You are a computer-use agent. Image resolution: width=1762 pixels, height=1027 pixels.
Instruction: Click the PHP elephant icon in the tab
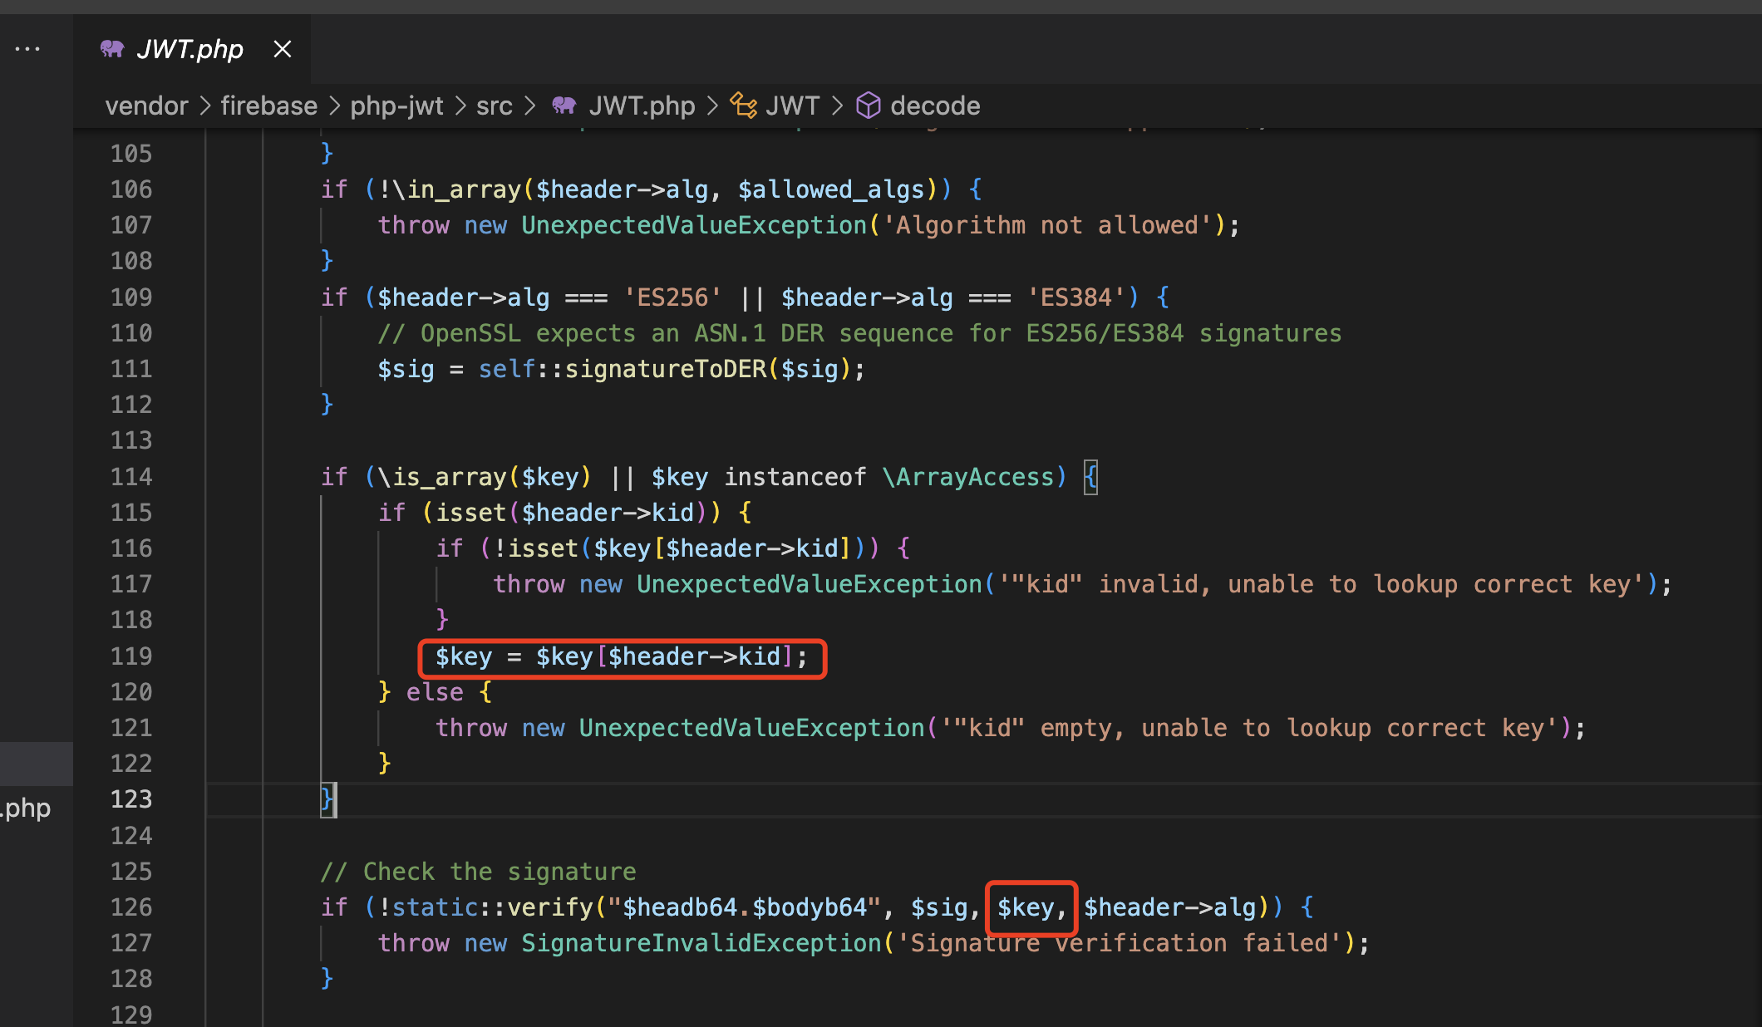click(112, 49)
